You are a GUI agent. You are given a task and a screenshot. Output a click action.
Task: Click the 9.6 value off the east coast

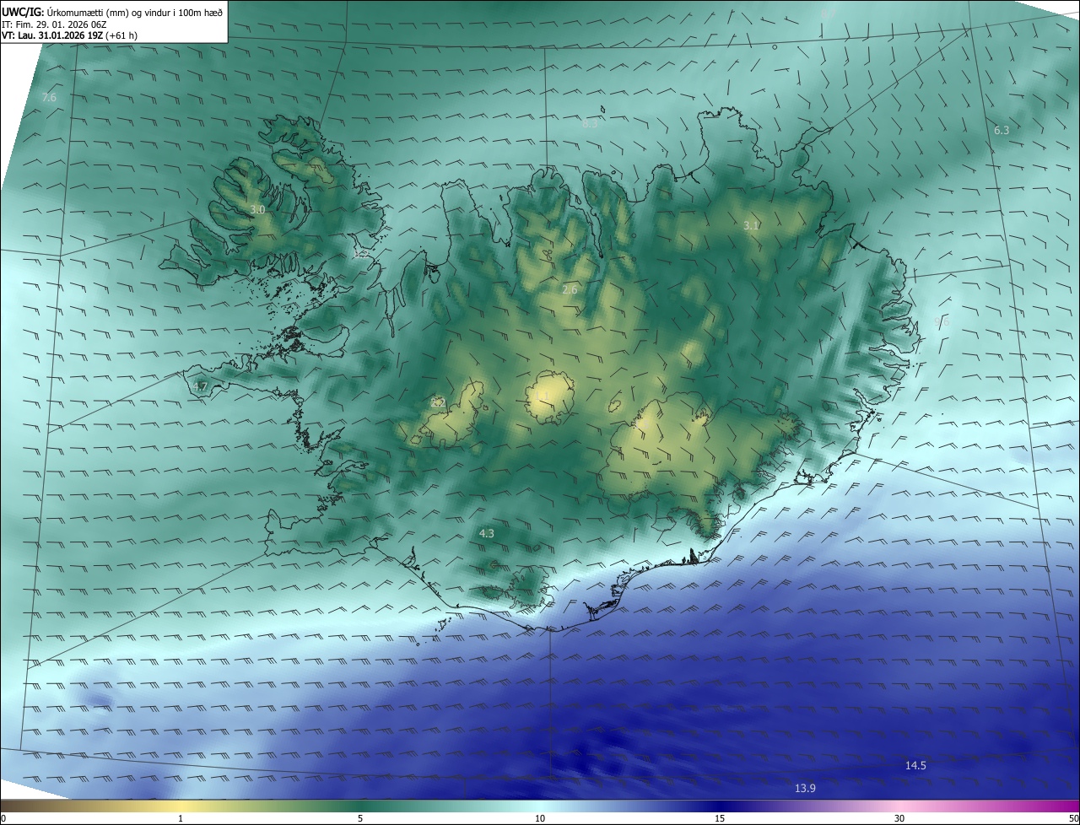(x=942, y=322)
